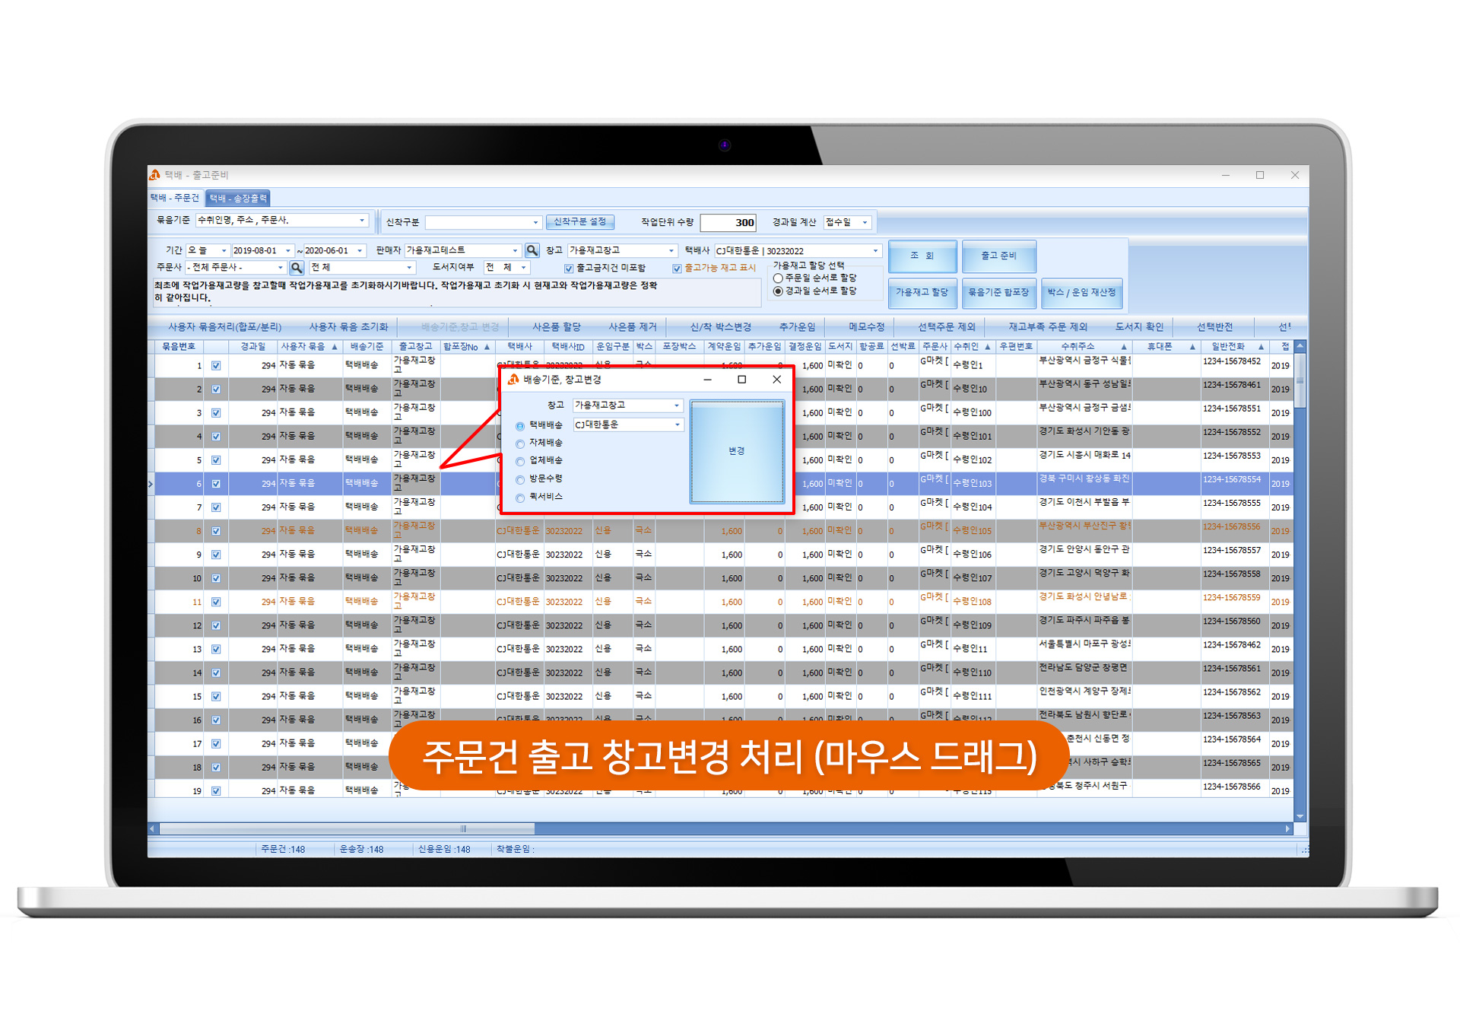The image size is (1460, 1027).
Task: Open the 묶음기준 dropdown
Action: point(362,221)
